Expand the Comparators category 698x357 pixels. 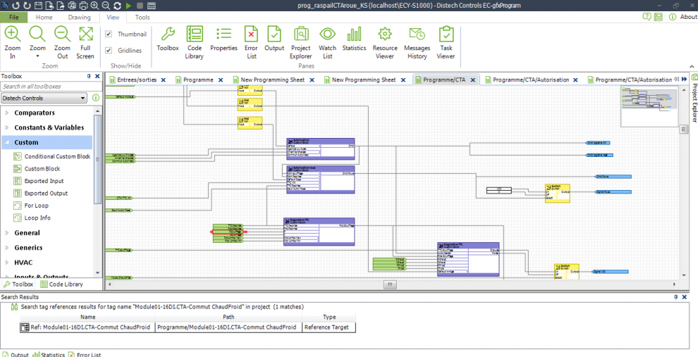click(x=6, y=113)
